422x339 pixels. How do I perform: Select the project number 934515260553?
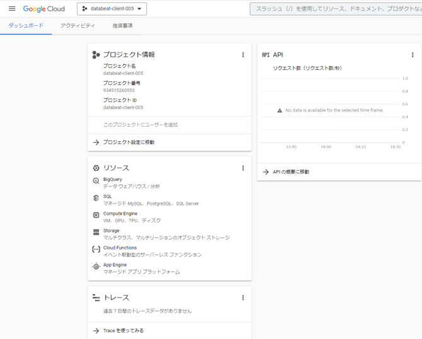coord(118,90)
